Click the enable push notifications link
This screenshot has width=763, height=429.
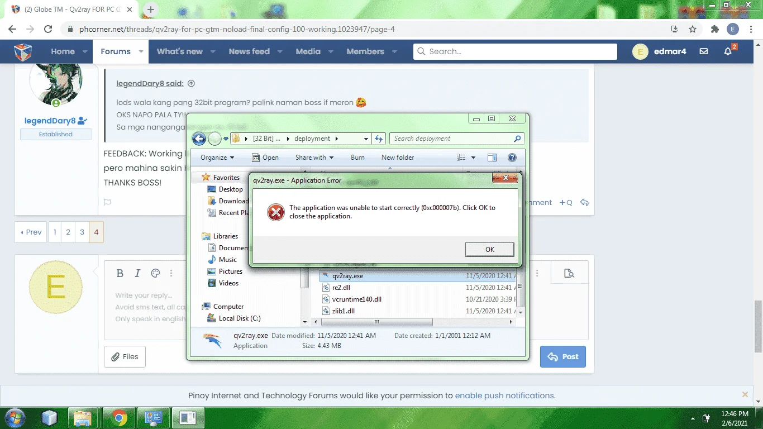tap(505, 395)
